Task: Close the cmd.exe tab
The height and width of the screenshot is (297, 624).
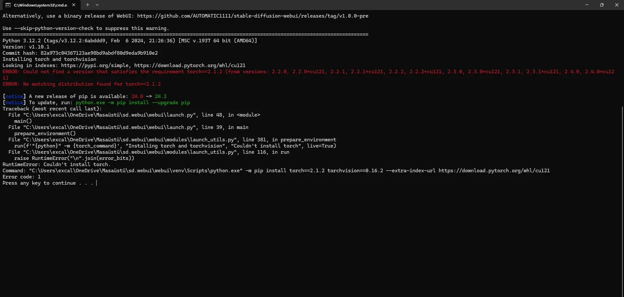Action: 74,5
